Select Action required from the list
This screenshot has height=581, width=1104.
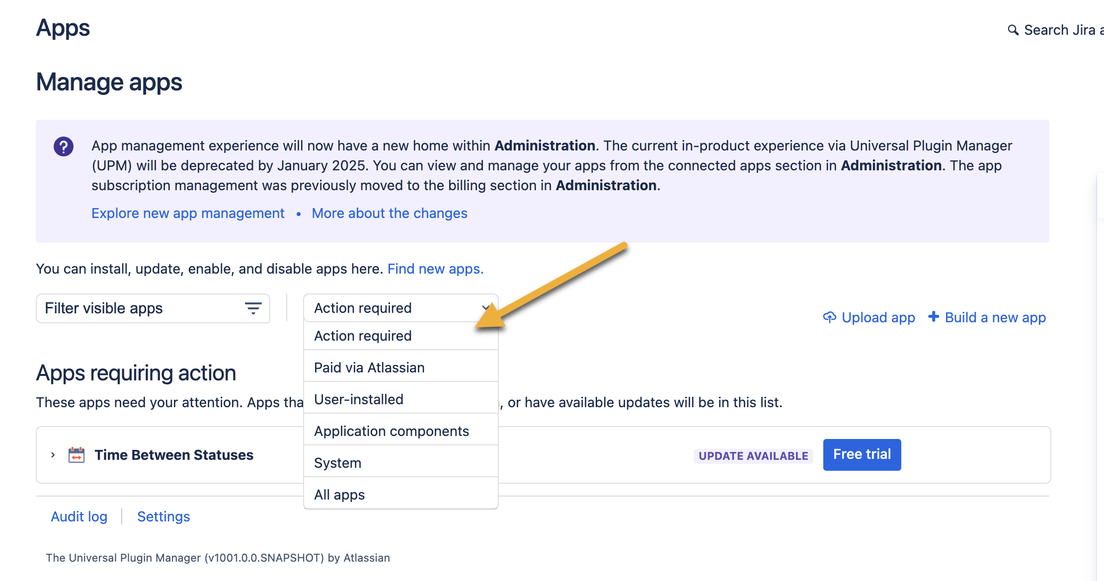(363, 336)
